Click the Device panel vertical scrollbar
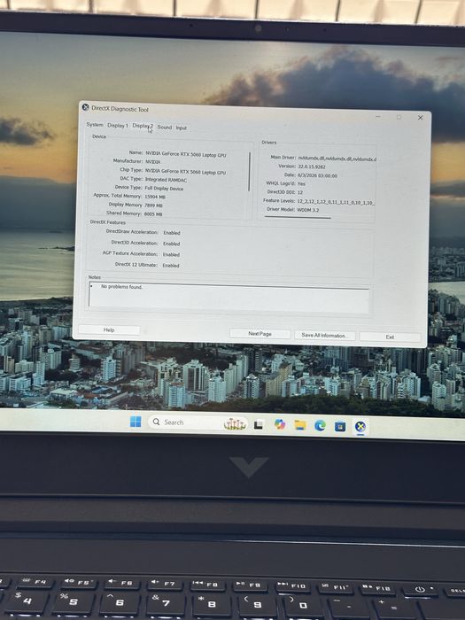The height and width of the screenshot is (620, 465). (x=250, y=172)
